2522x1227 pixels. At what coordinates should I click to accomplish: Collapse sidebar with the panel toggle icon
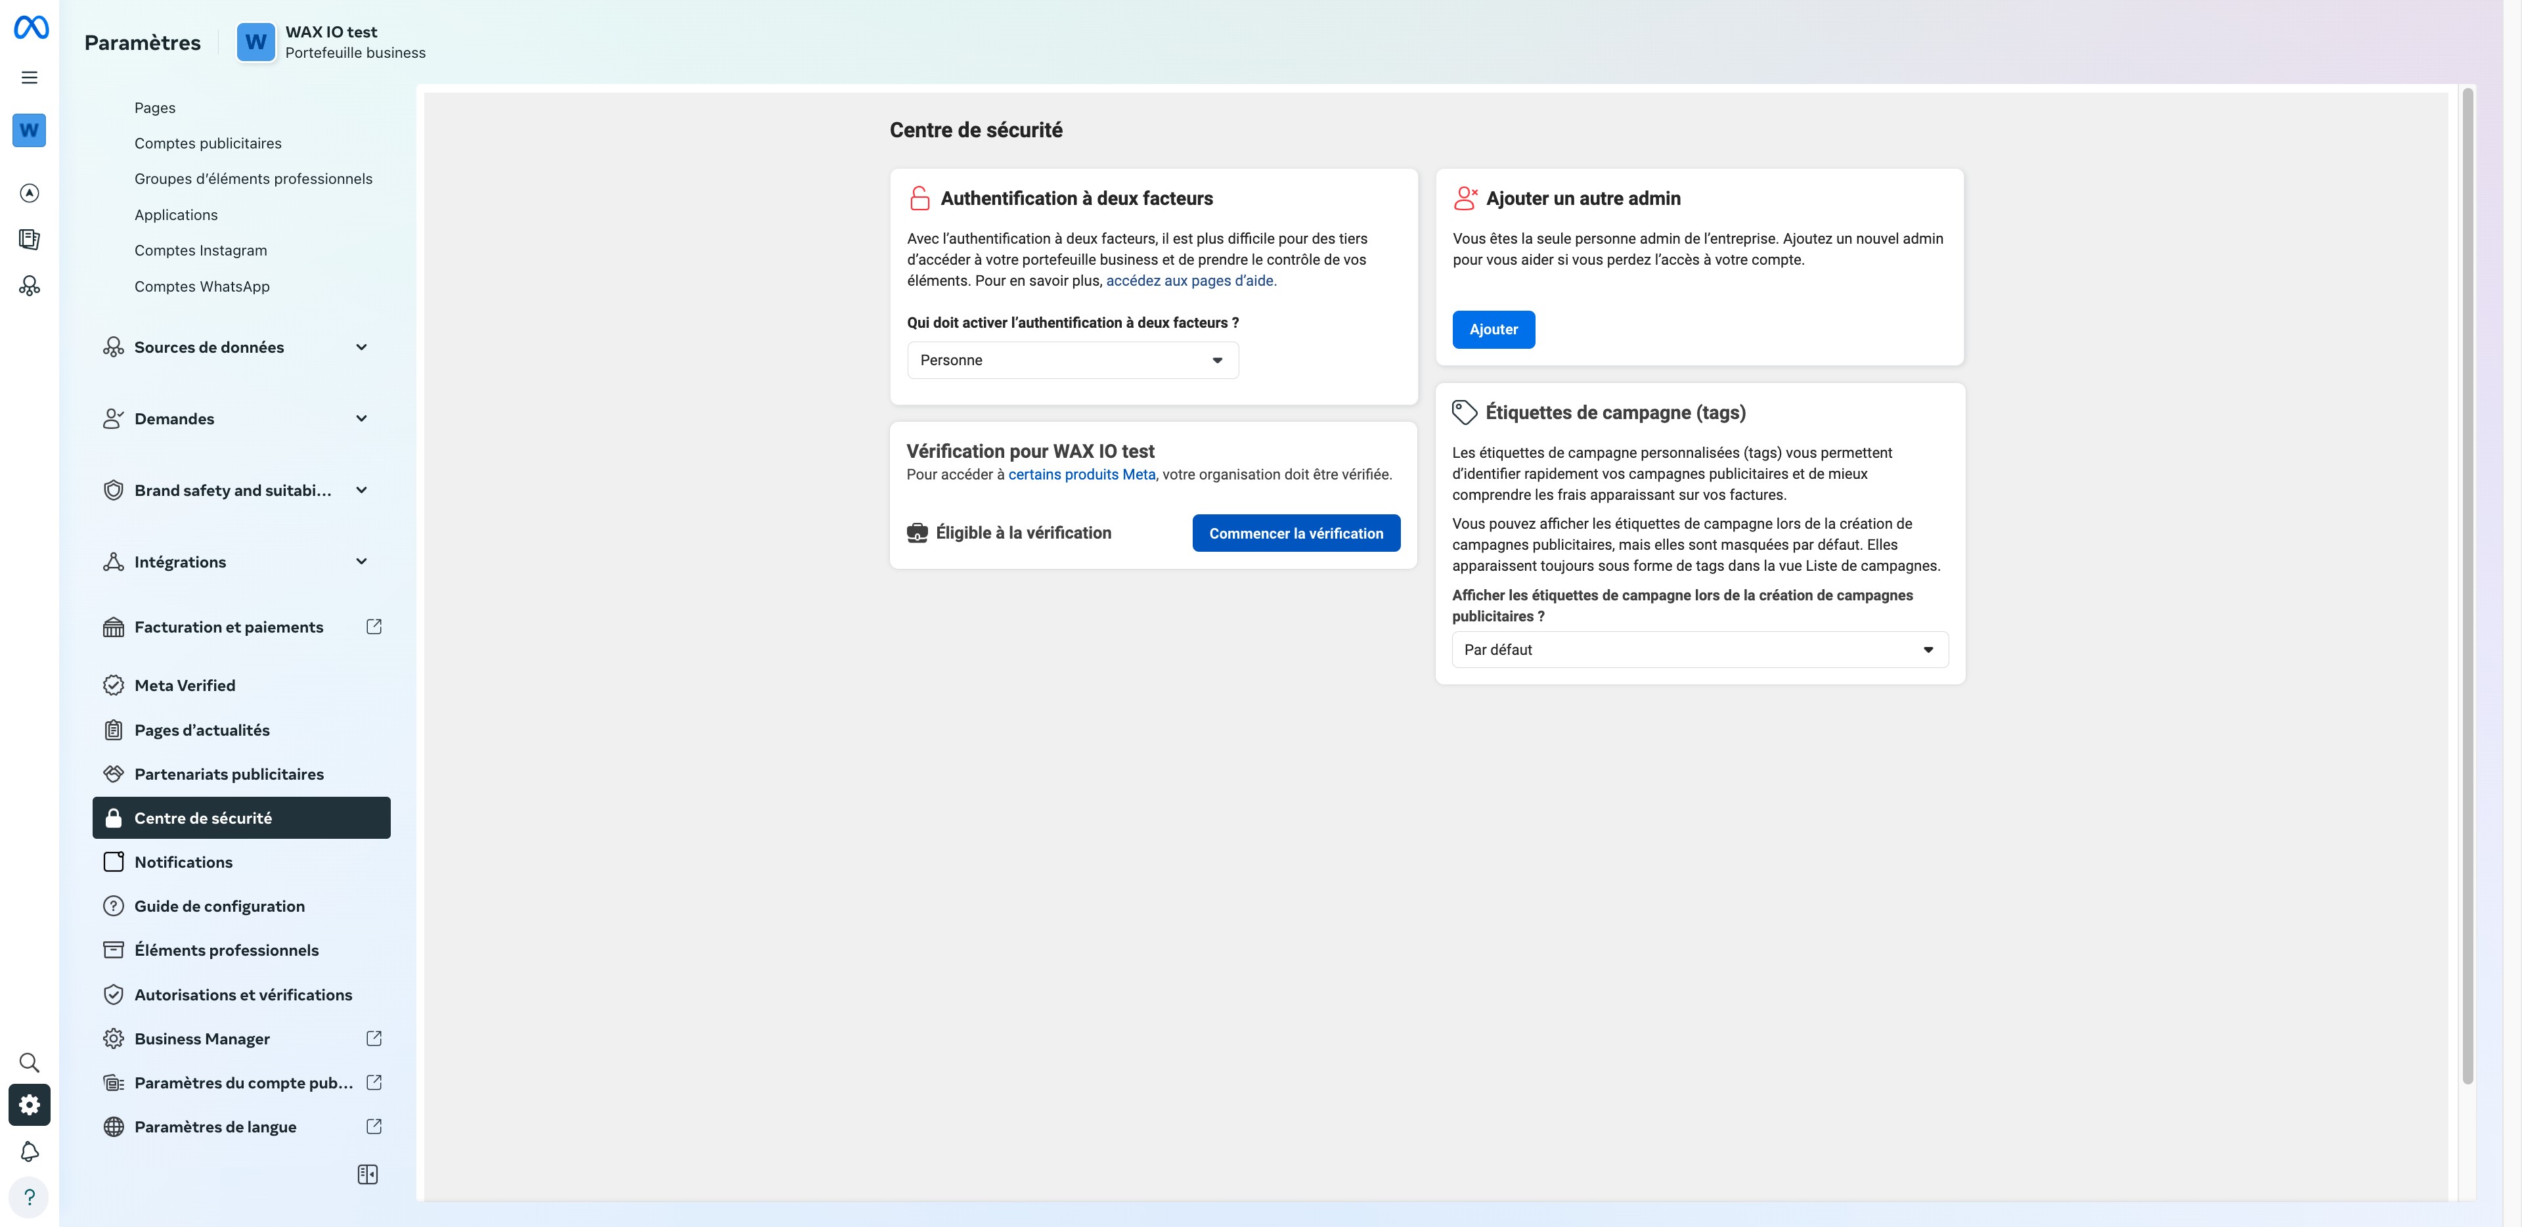pos(367,1174)
